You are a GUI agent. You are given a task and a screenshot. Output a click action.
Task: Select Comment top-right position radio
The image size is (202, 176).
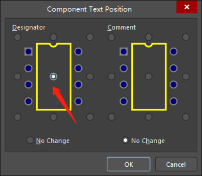[186, 37]
